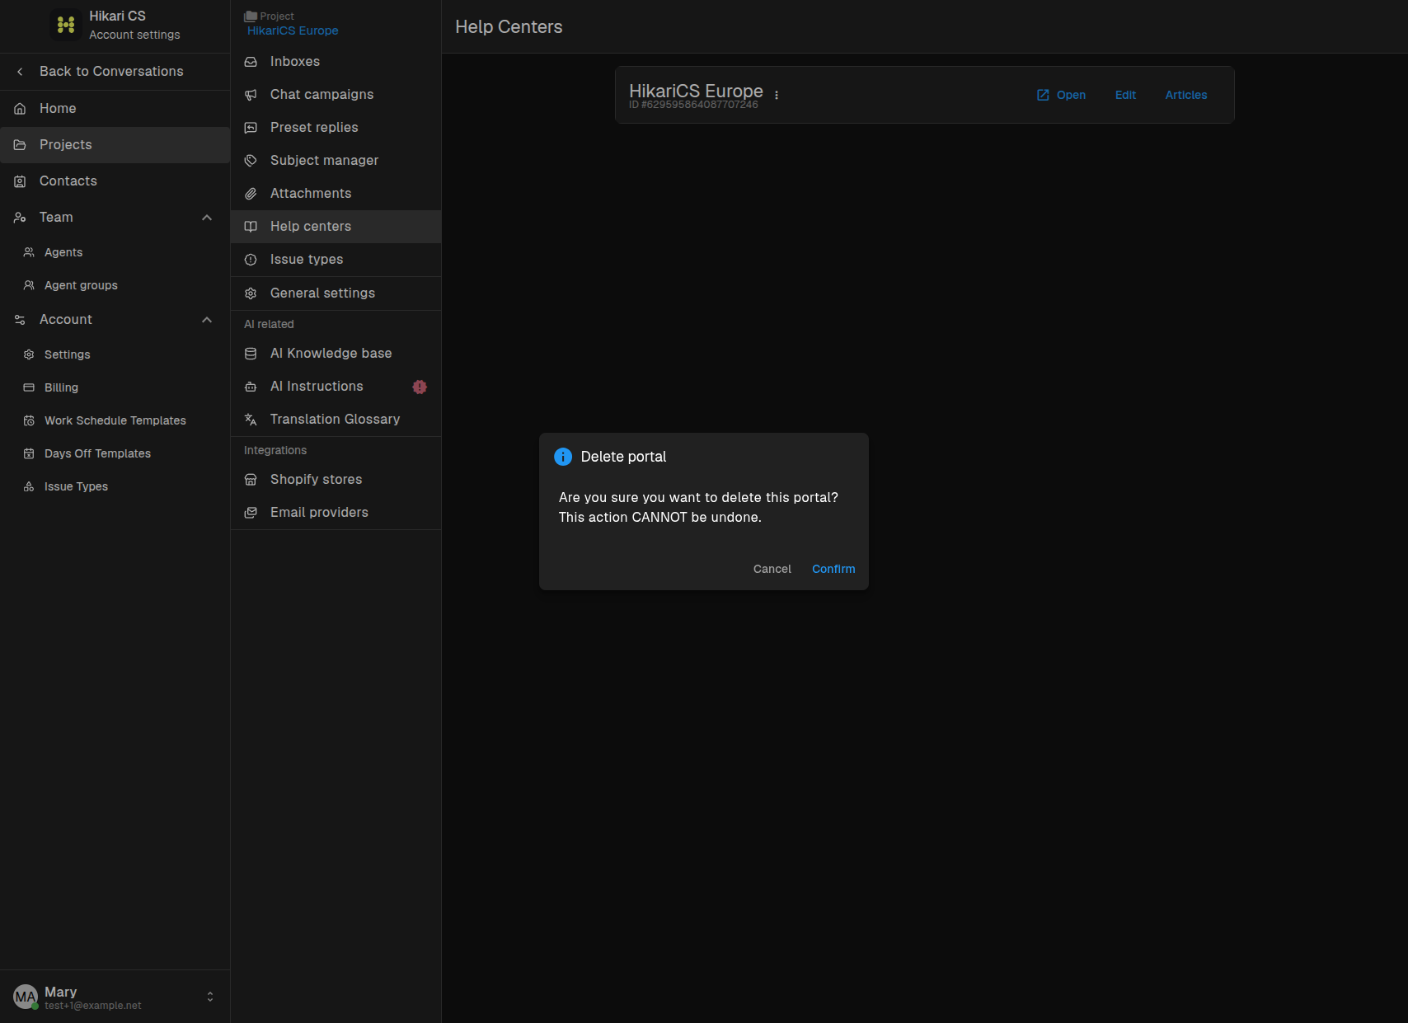The width and height of the screenshot is (1408, 1023).
Task: Open Chat campaigns menu item
Action: pyautogui.click(x=336, y=95)
